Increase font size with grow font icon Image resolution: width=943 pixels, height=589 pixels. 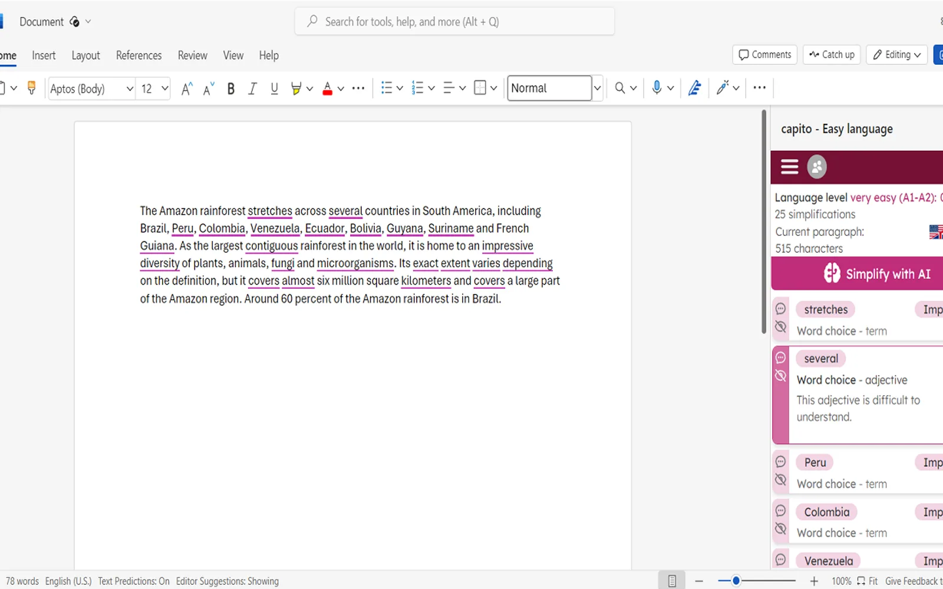pos(187,88)
